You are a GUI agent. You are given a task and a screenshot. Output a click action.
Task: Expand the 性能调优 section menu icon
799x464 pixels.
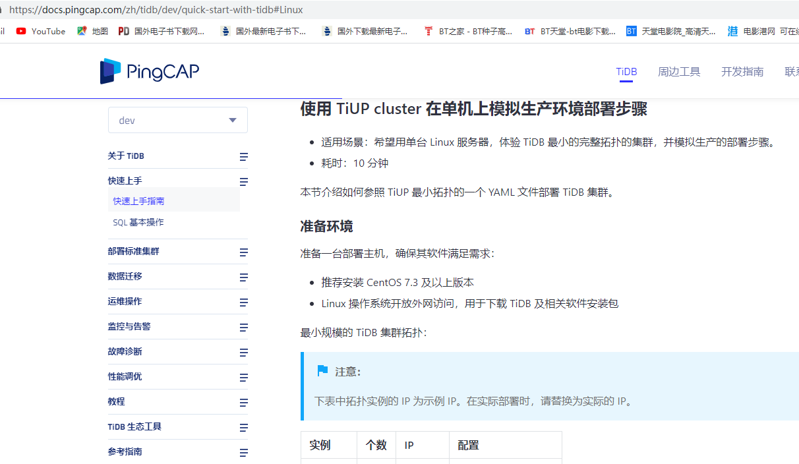[x=244, y=378]
